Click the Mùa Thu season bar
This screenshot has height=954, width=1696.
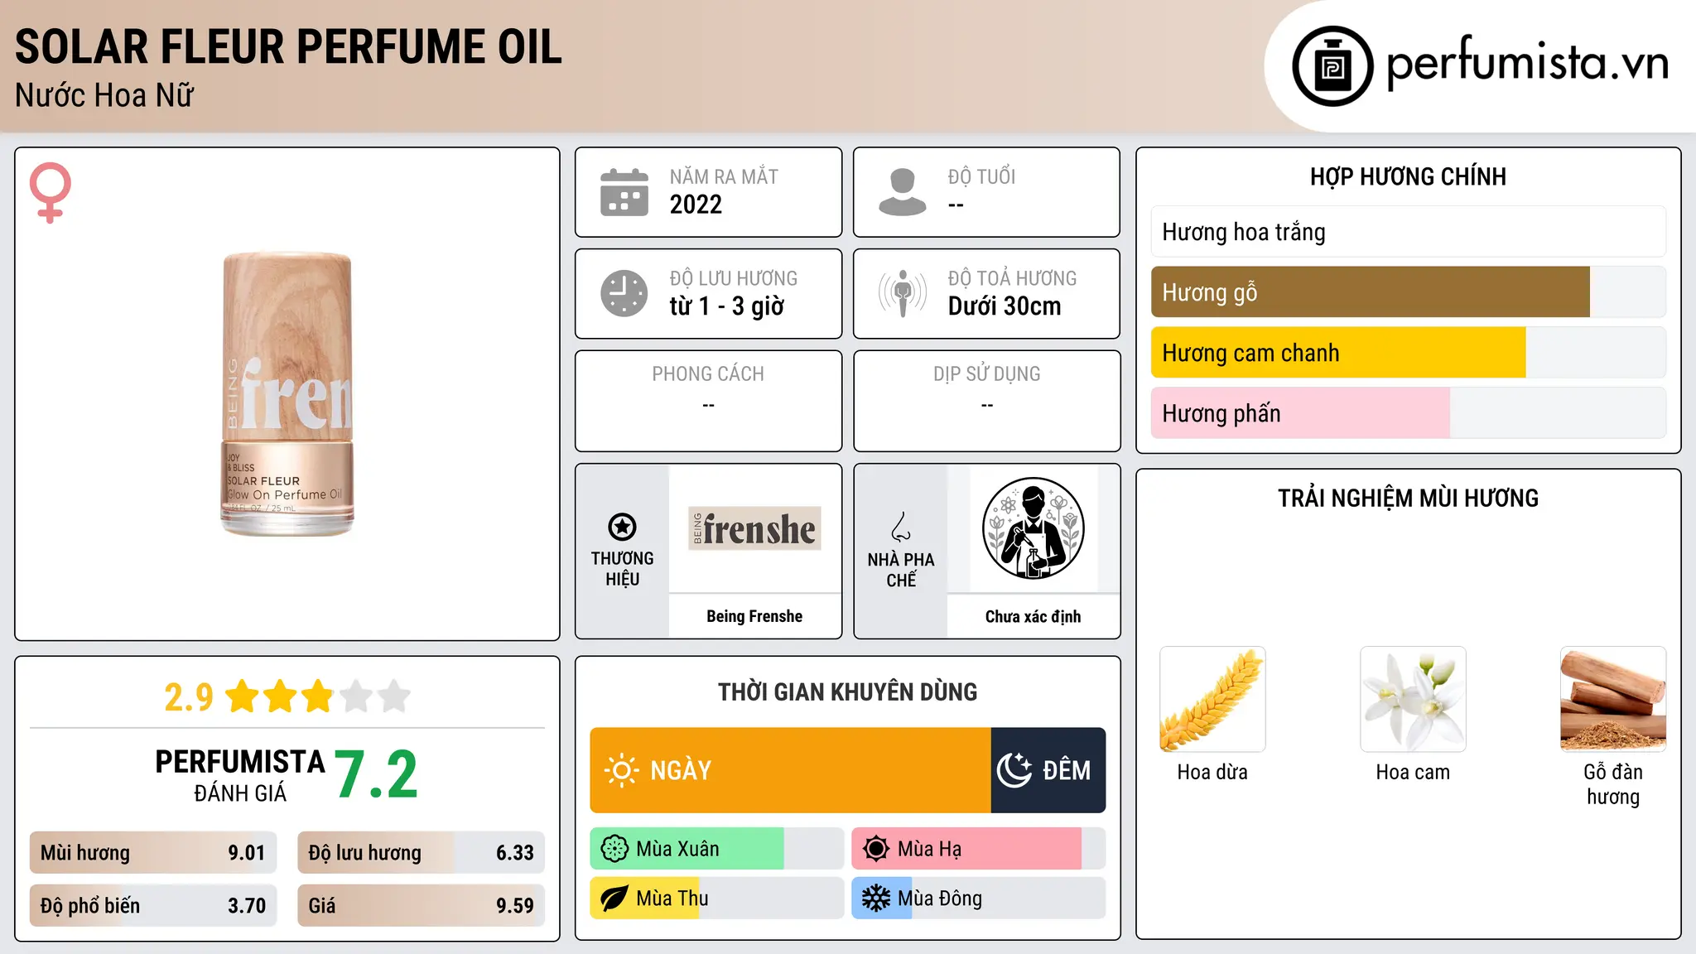716,899
